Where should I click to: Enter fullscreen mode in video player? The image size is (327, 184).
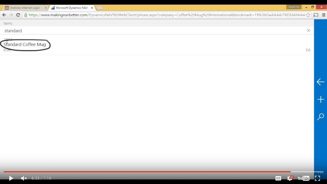coord(317,178)
